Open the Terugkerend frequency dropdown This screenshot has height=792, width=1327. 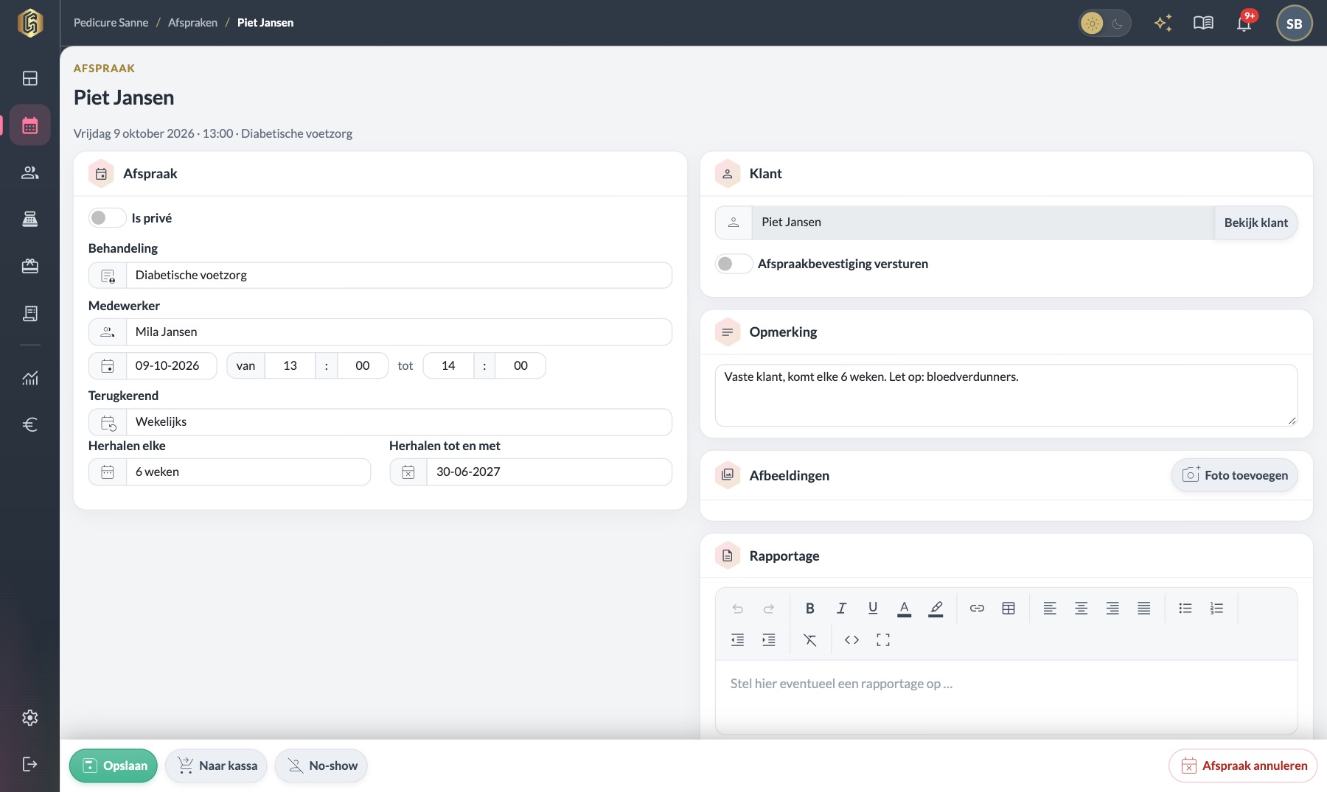(x=380, y=421)
